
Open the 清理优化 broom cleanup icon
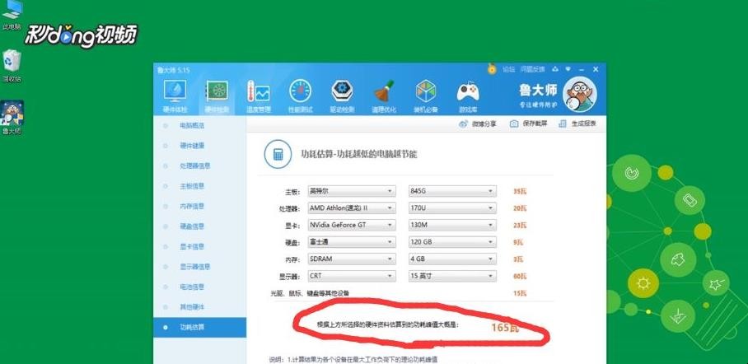(384, 91)
